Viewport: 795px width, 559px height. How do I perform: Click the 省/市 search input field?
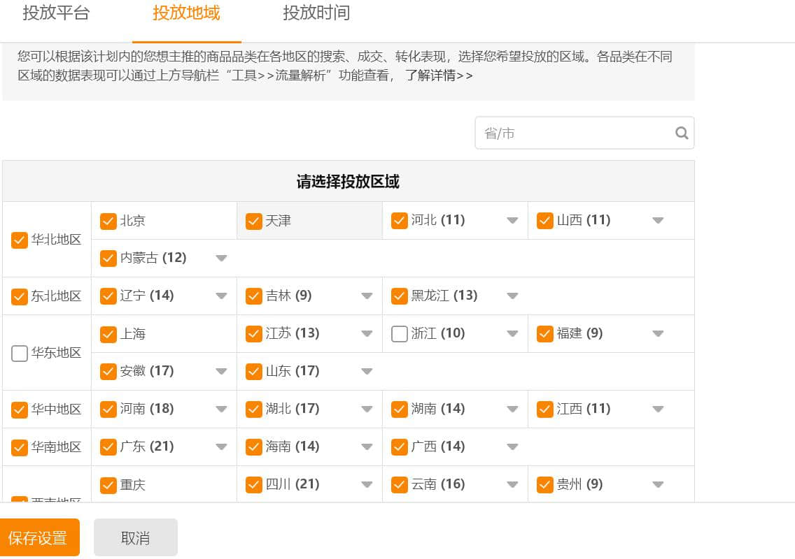point(574,133)
